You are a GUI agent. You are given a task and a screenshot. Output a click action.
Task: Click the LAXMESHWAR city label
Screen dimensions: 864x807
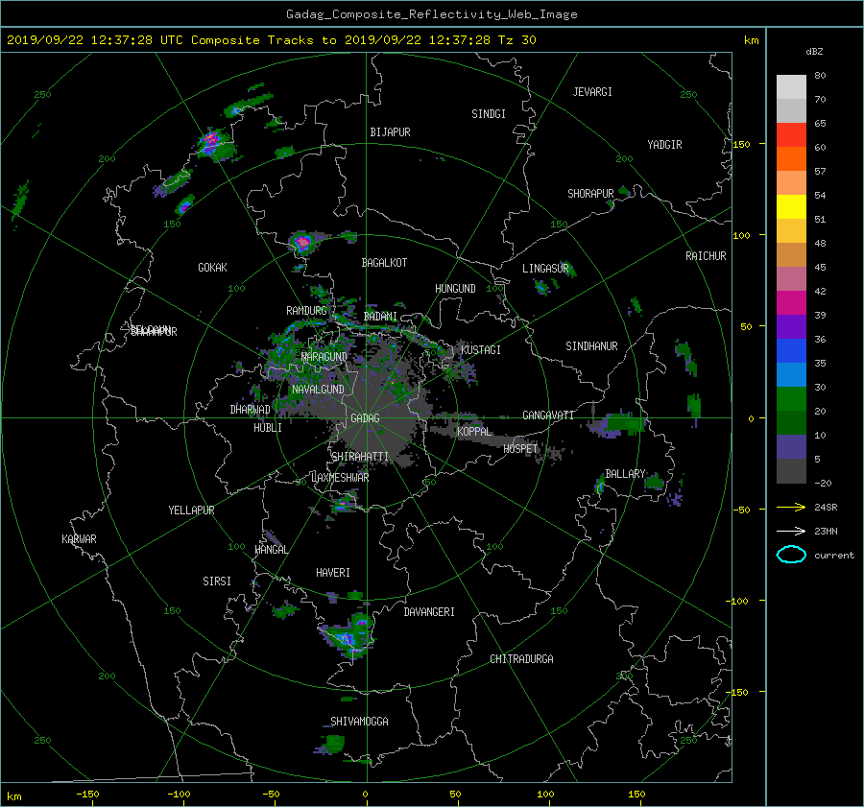(x=340, y=478)
